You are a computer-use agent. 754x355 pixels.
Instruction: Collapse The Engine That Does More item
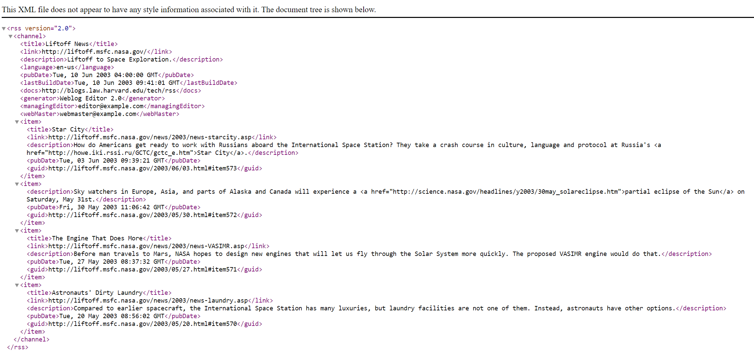click(x=17, y=231)
